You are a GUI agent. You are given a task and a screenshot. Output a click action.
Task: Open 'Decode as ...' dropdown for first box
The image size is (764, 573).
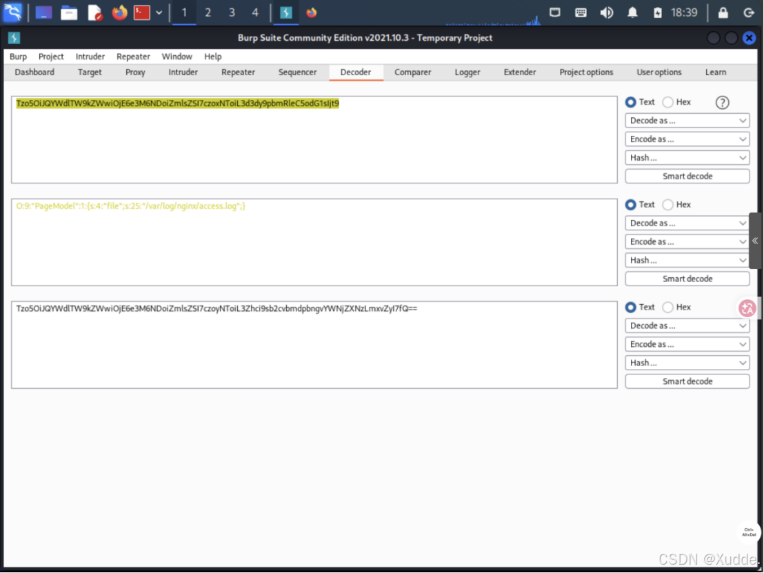[687, 121]
